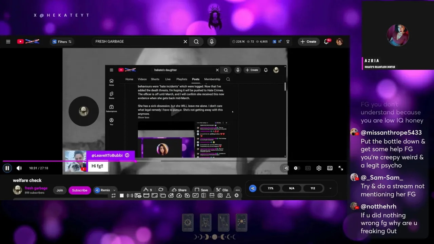This screenshot has width=434, height=244.
Task: Select Playlists tab in the inner video
Action: click(182, 79)
